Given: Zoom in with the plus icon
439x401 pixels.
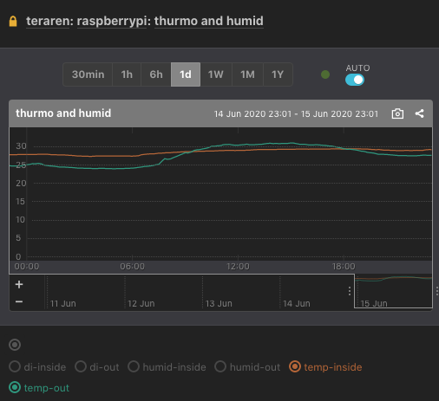Looking at the screenshot, I should 19,284.
